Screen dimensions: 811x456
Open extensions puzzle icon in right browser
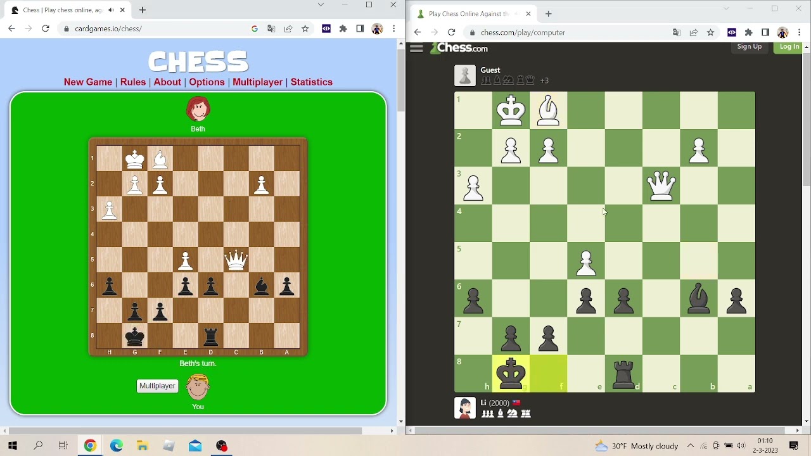[x=749, y=32]
